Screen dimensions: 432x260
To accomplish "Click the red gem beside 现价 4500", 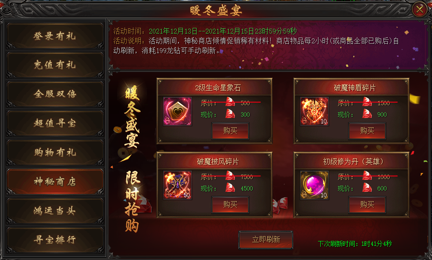I will [x=230, y=188].
